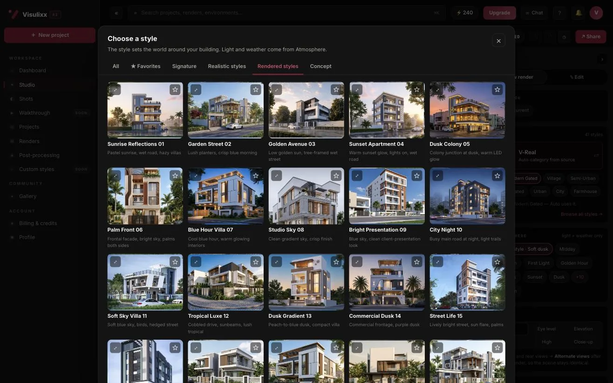Open the Chat button

click(534, 13)
